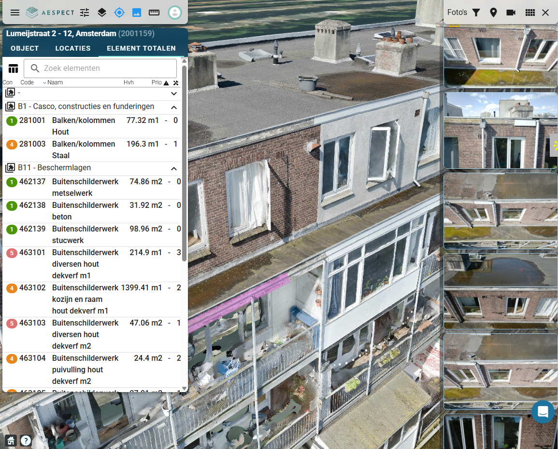Select Buitenschilderwerk stucwerk row
This screenshot has width=558, height=449.
pyautogui.click(x=92, y=235)
